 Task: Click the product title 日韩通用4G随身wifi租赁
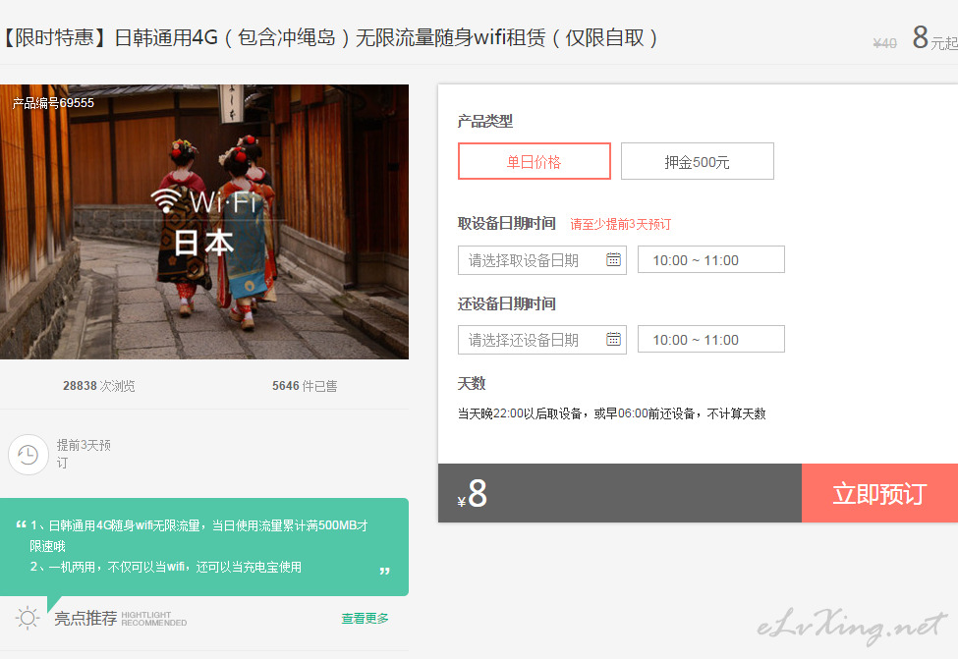329,38
